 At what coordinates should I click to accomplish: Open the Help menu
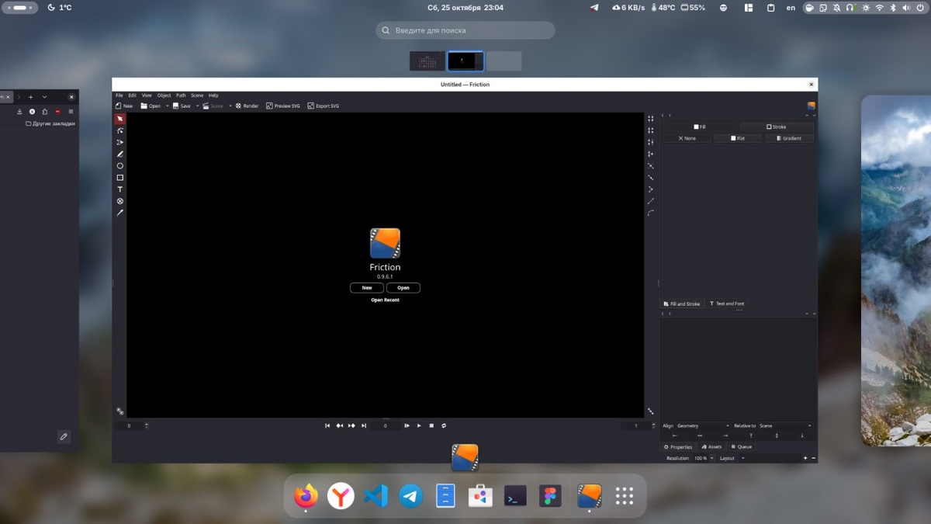(x=213, y=95)
